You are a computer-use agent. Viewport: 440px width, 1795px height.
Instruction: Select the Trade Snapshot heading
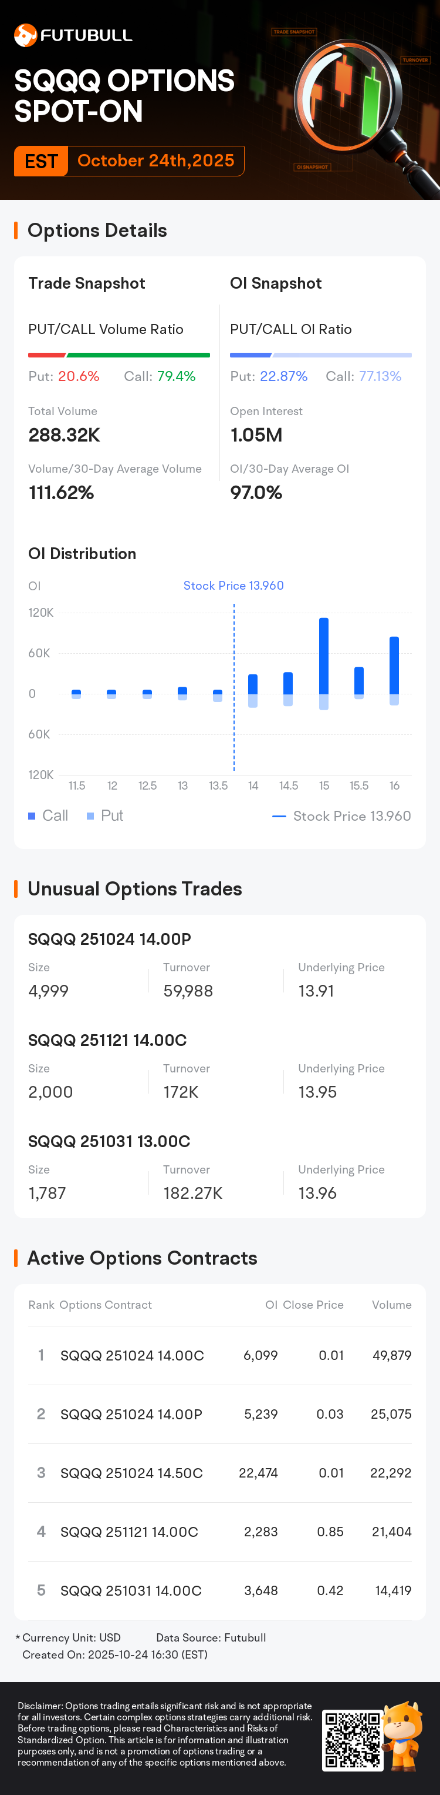click(x=87, y=283)
